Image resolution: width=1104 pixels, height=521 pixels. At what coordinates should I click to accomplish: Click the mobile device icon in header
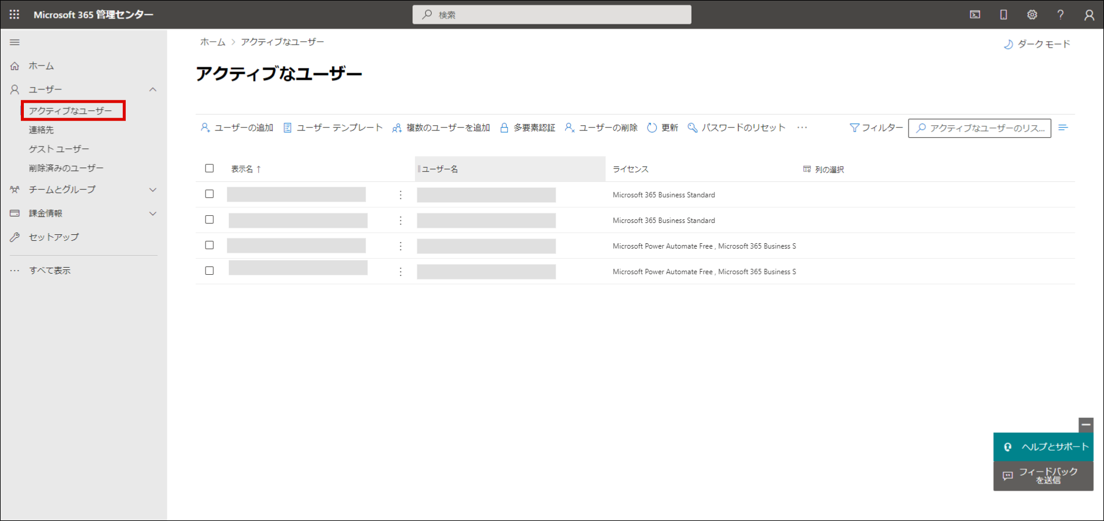coord(1003,15)
